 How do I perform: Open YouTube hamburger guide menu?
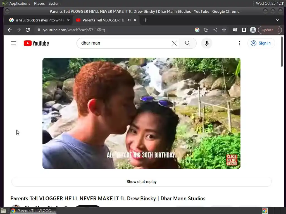click(14, 43)
